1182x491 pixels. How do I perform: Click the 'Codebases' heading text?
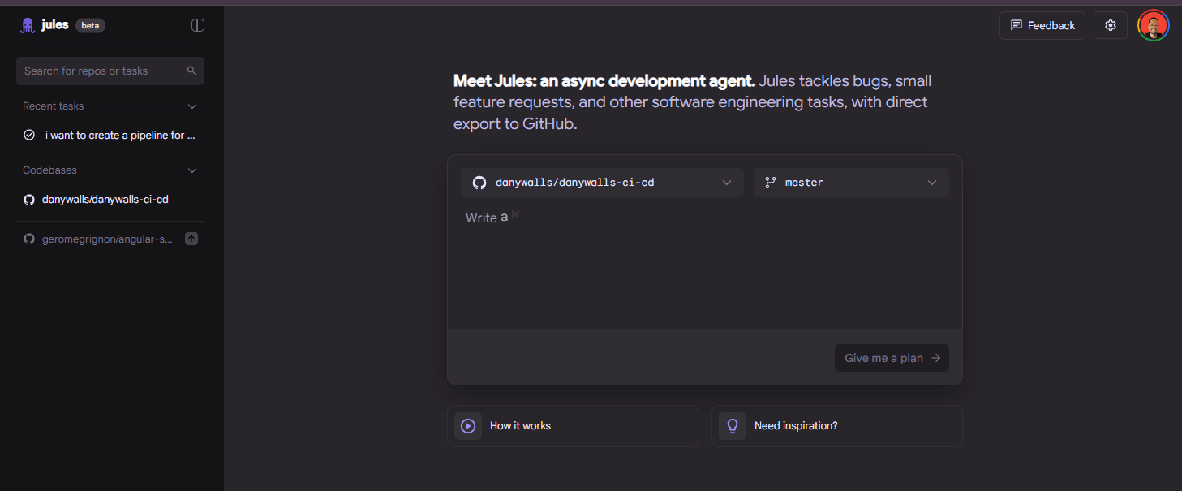point(49,170)
